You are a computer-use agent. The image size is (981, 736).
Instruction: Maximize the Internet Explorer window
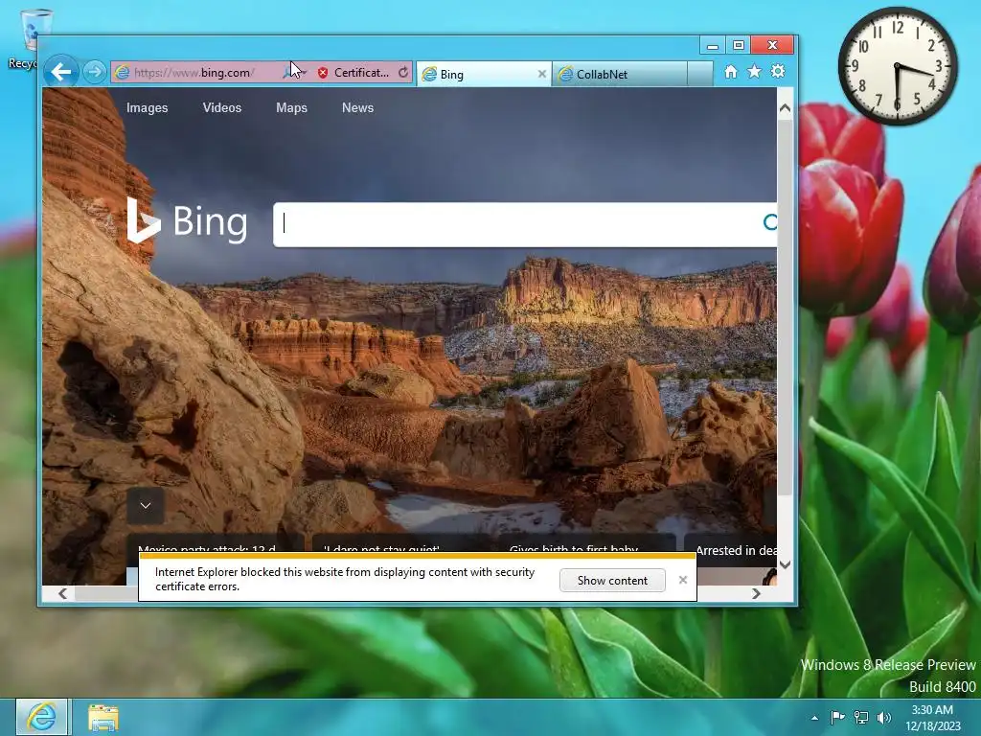(x=739, y=45)
